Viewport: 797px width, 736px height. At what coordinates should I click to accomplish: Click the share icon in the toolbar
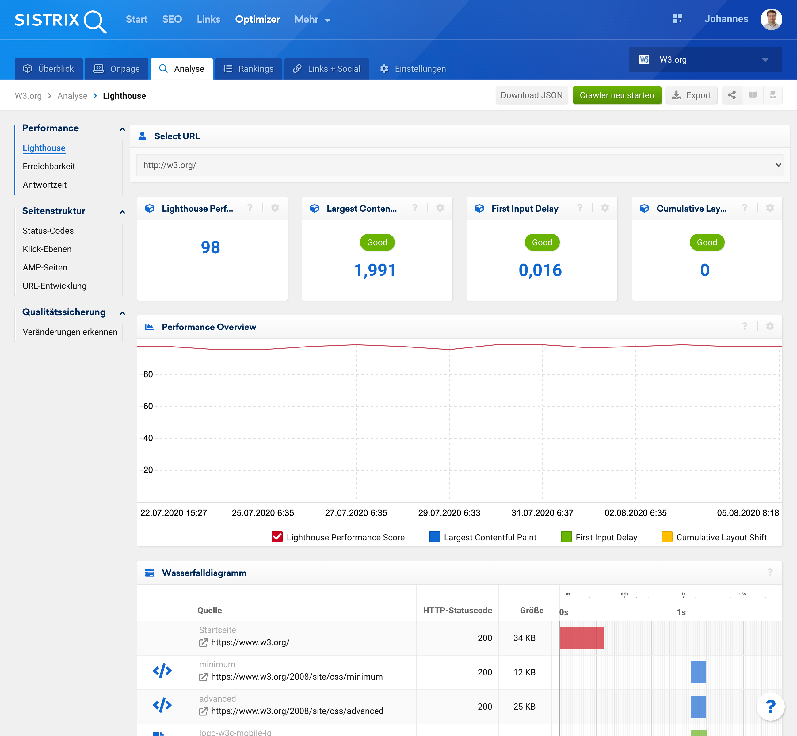[732, 95]
